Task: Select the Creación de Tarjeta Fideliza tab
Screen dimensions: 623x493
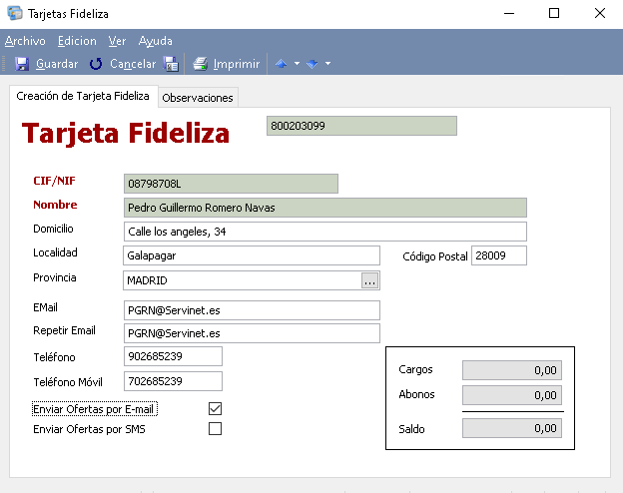Action: (83, 96)
